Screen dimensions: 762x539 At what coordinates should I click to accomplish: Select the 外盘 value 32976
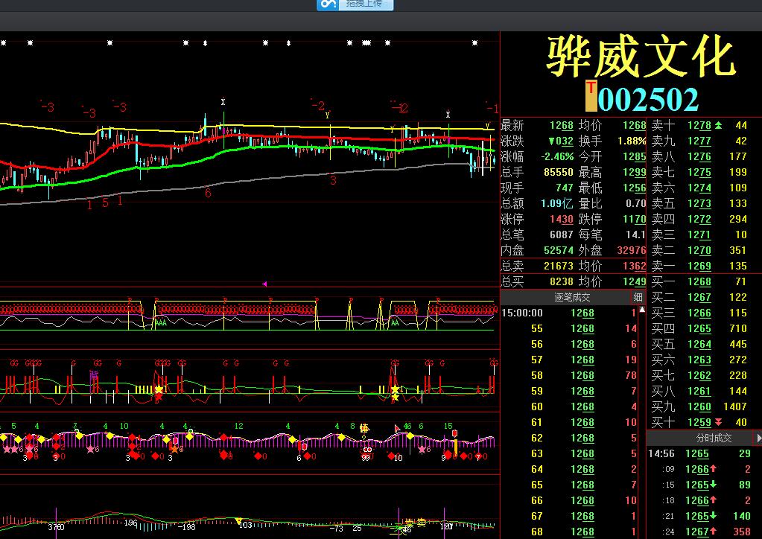pos(632,251)
